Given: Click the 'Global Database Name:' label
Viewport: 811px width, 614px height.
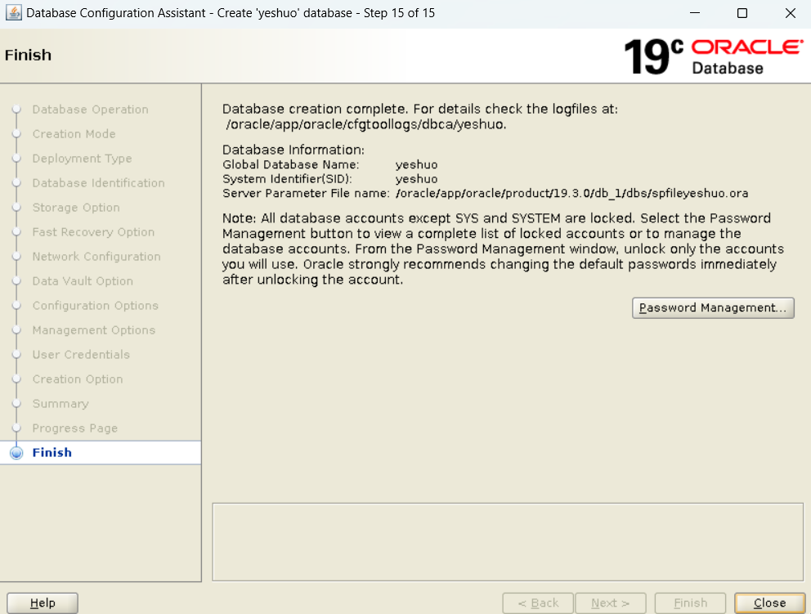Looking at the screenshot, I should point(291,164).
